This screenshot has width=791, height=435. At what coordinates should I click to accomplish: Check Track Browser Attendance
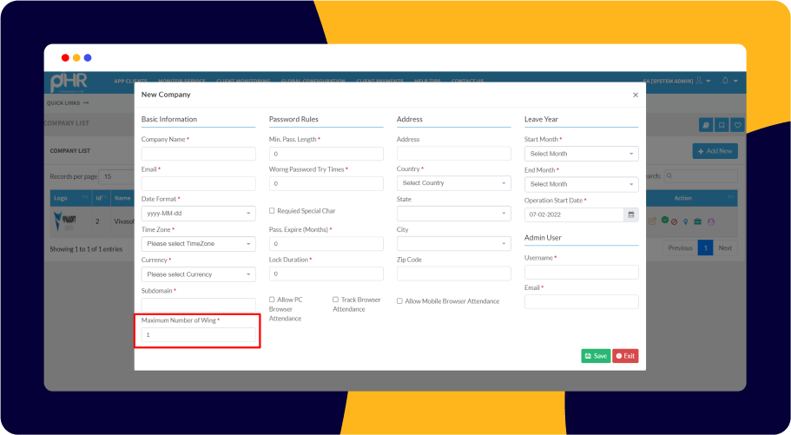tap(335, 300)
